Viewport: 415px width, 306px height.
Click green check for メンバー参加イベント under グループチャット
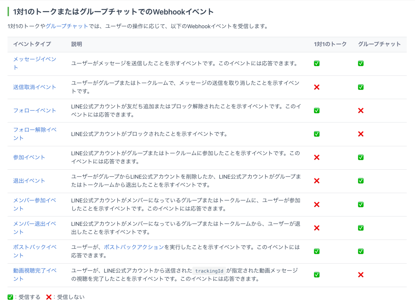coord(361,204)
